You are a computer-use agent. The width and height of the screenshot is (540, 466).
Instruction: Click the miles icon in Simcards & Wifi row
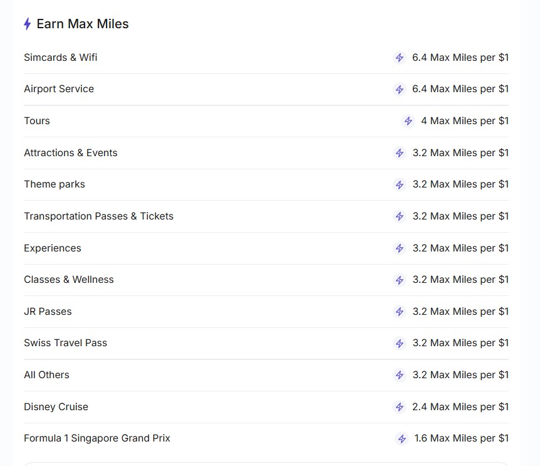pyautogui.click(x=400, y=58)
